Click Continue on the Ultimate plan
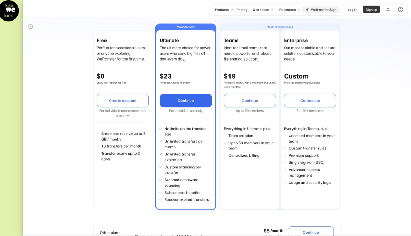Image resolution: width=411 pixels, height=236 pixels. pyautogui.click(x=186, y=101)
